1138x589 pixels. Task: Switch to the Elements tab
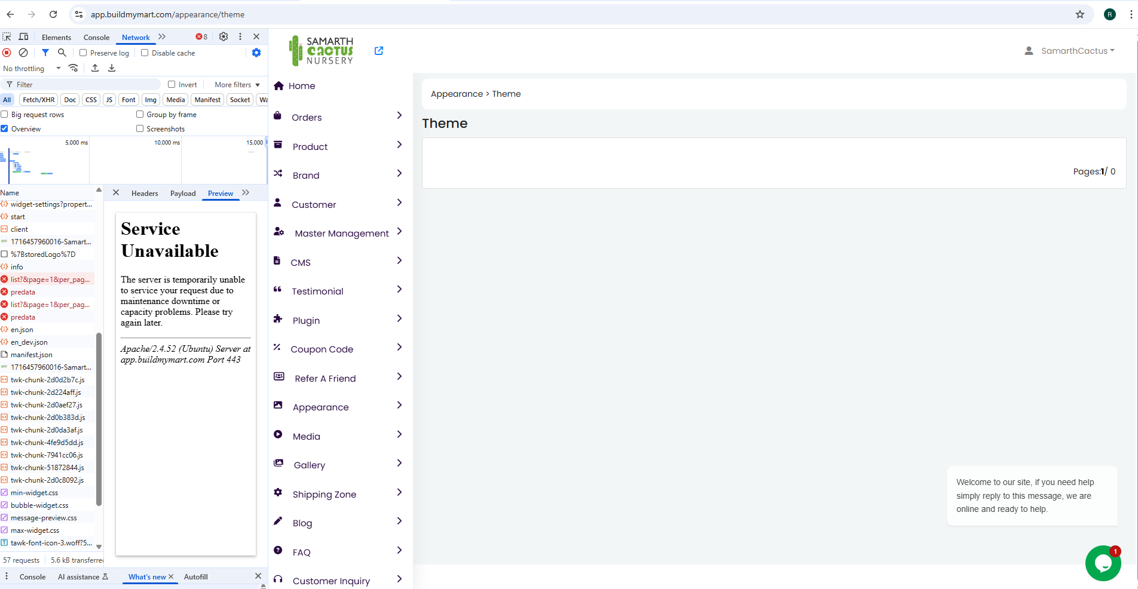coord(56,37)
